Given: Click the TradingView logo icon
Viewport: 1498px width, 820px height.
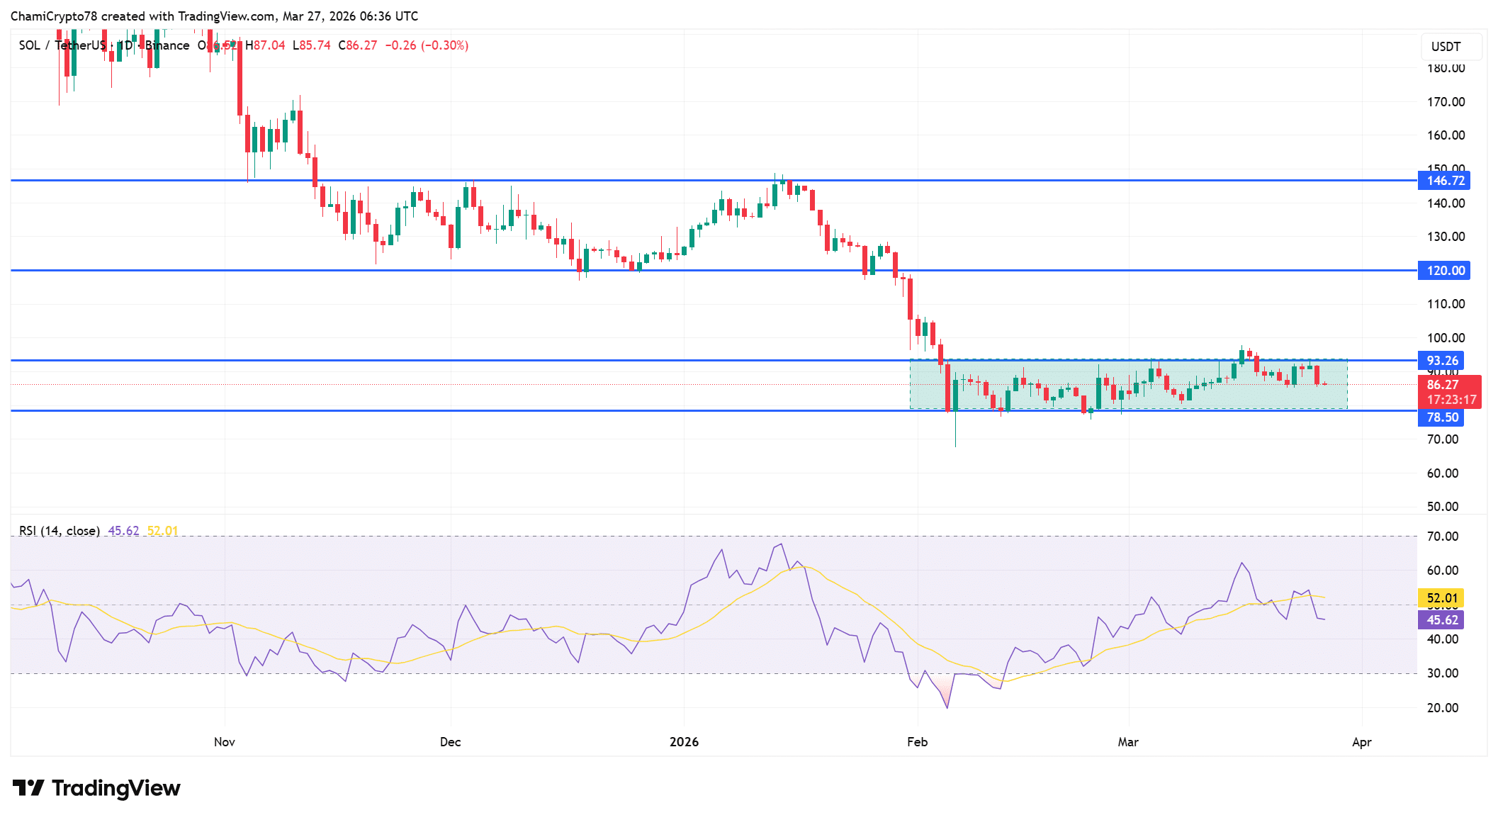Looking at the screenshot, I should tap(28, 788).
